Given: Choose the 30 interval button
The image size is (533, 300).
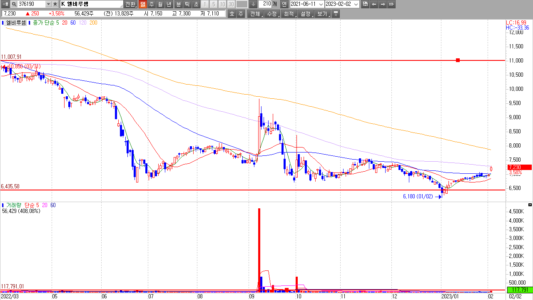Looking at the screenshot, I should pos(231,4).
